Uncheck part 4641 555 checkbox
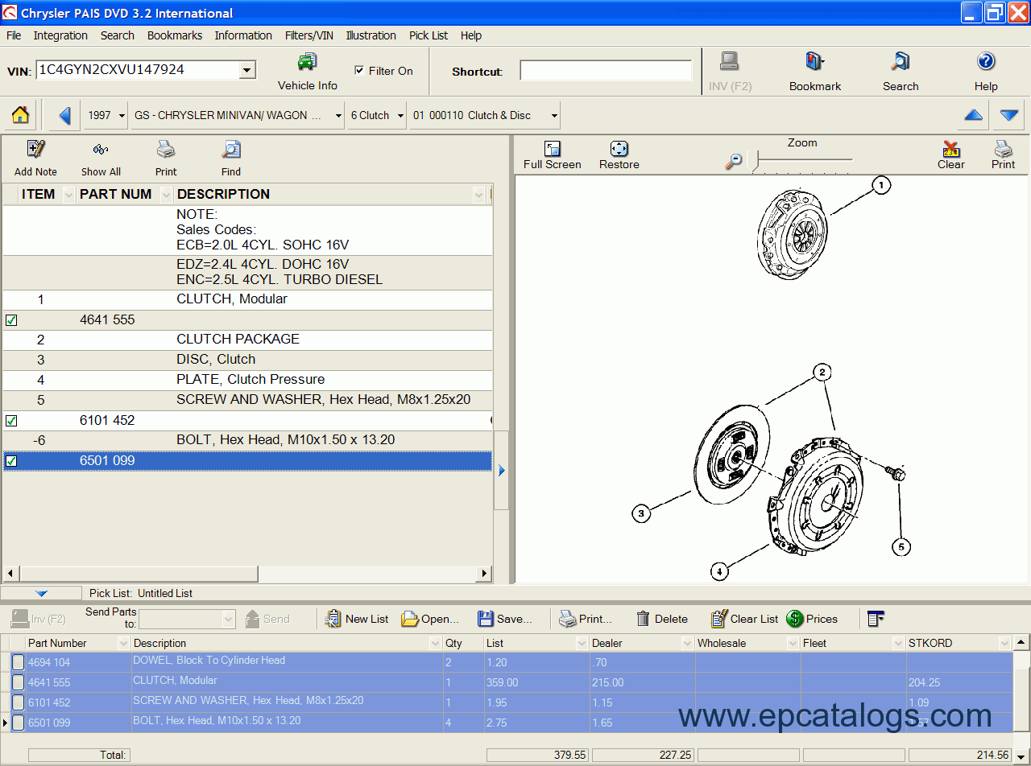The height and width of the screenshot is (766, 1031). point(11,320)
